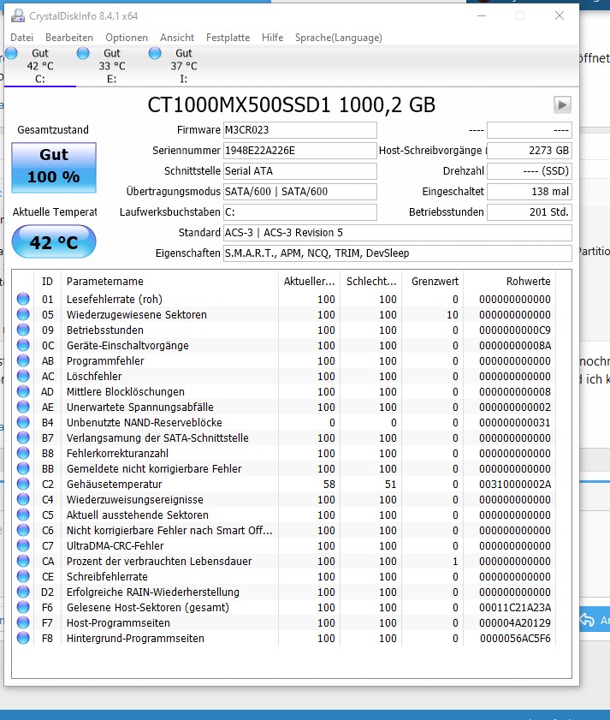Select drive E: status orb
This screenshot has height=720, width=610.
coord(83,54)
